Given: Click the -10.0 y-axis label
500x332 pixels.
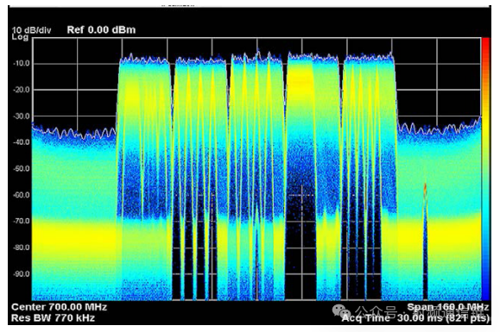Looking at the screenshot, I should 21,63.
